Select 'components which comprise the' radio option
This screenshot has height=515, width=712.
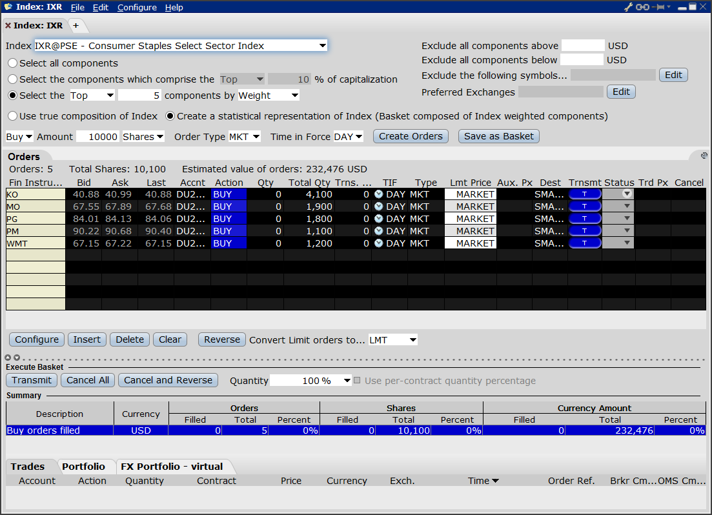coord(13,79)
